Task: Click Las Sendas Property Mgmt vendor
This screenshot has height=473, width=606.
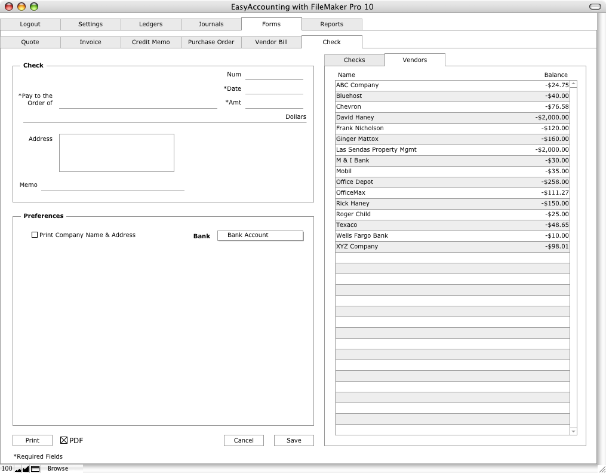Action: 453,150
